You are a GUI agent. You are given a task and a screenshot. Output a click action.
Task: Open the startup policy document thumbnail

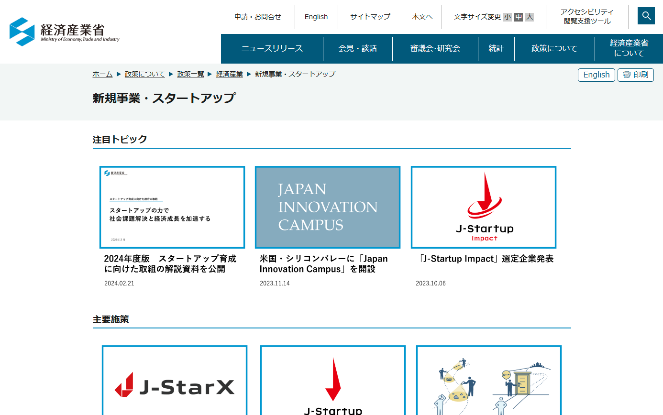172,207
